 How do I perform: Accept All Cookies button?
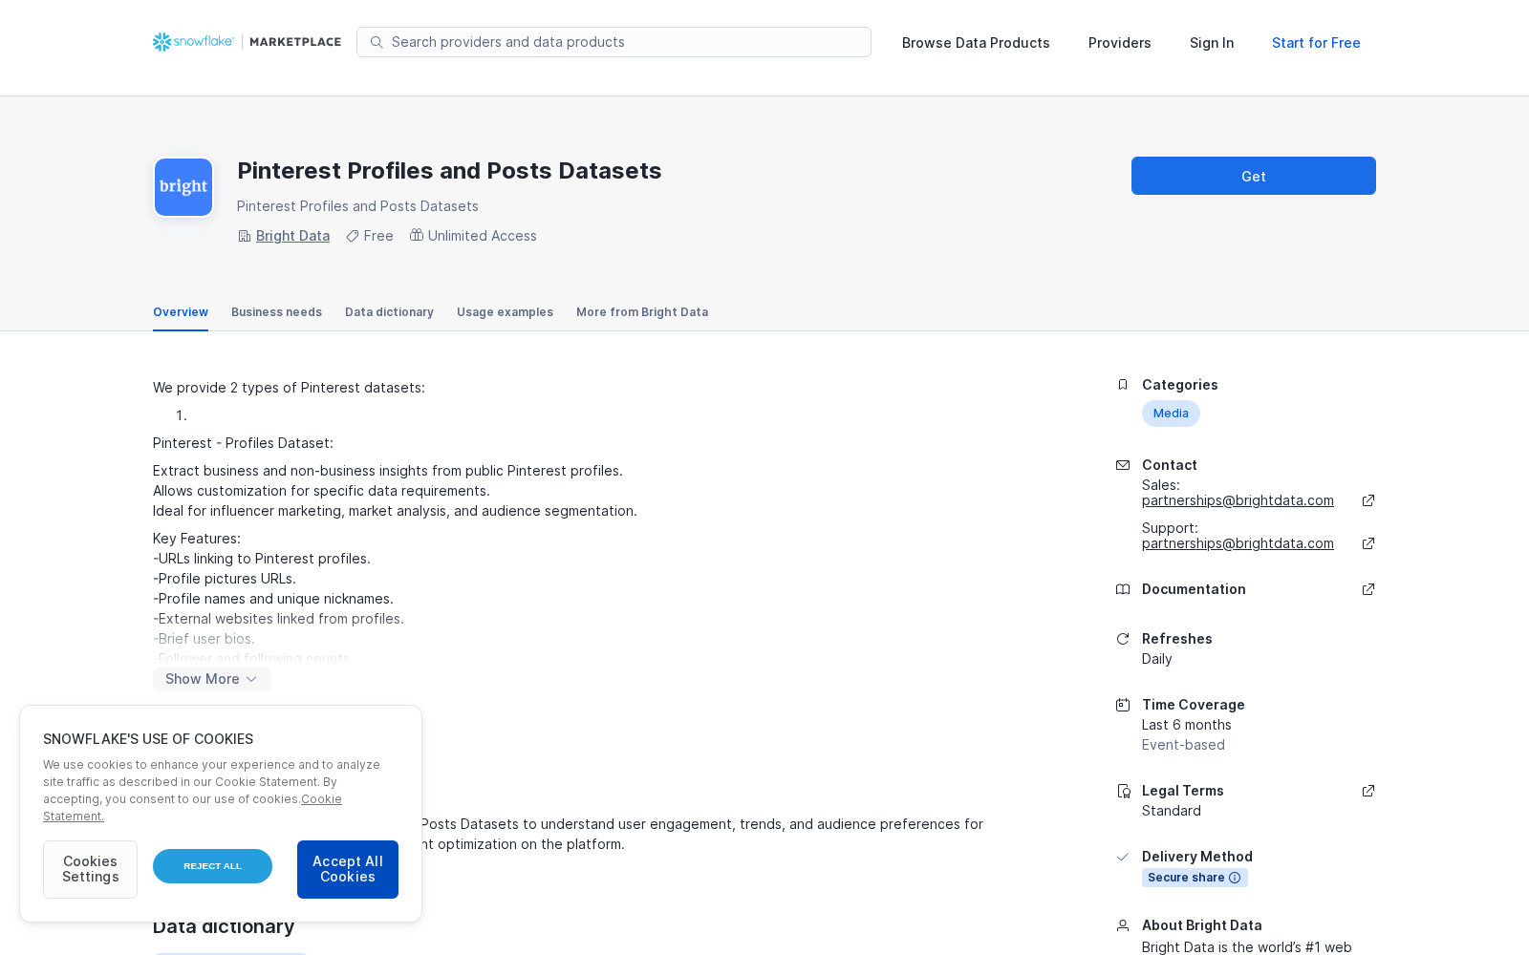coord(348,869)
